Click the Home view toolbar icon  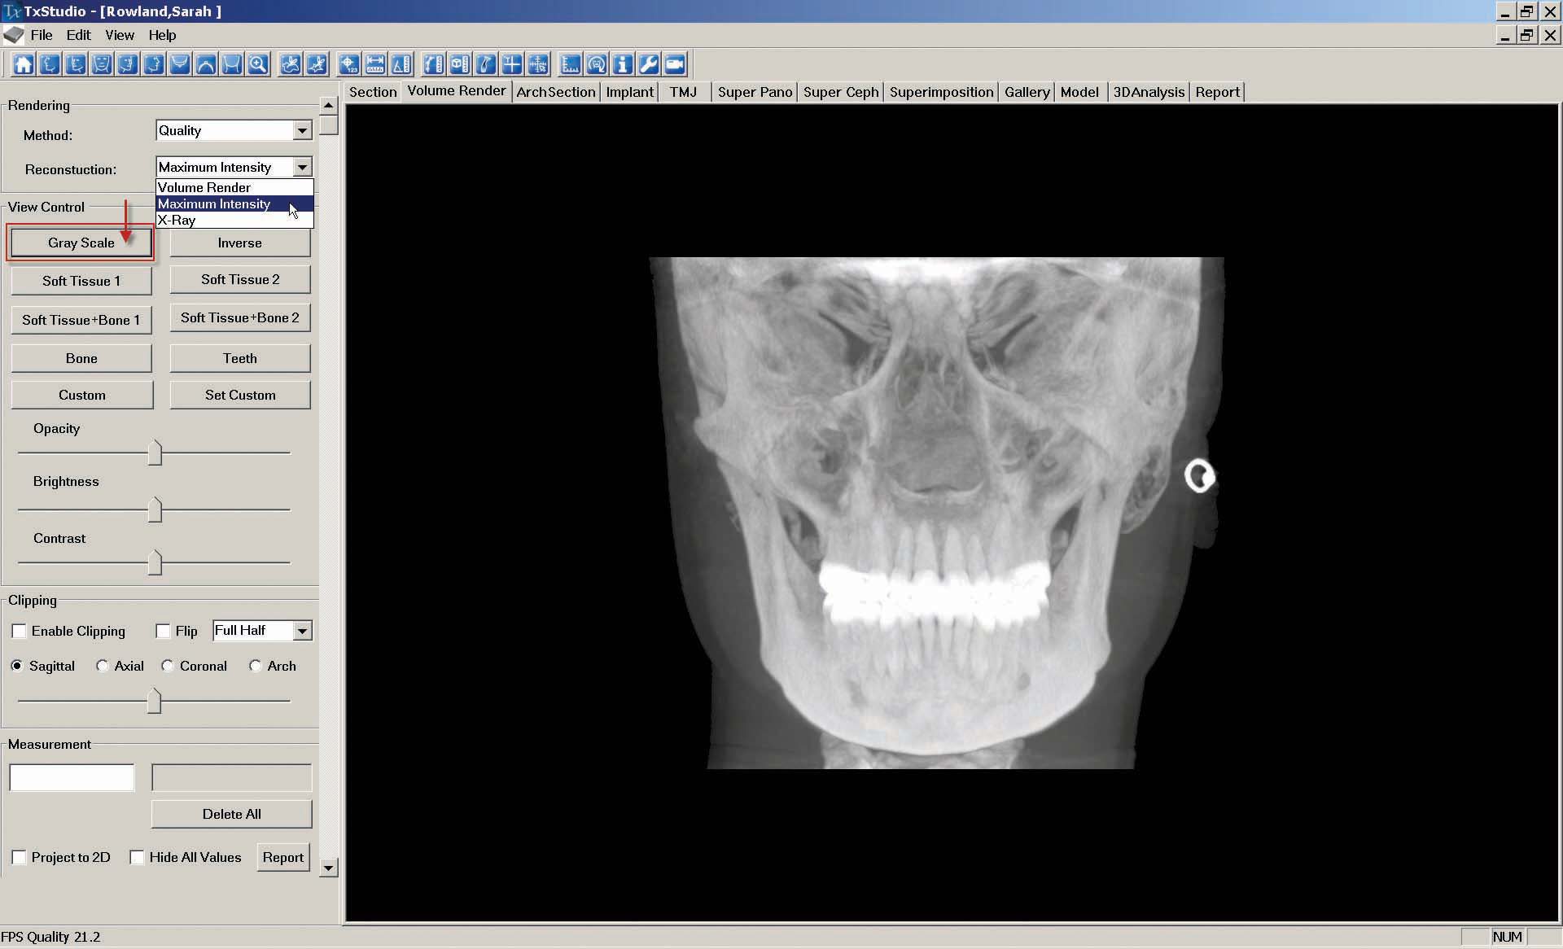coord(23,64)
